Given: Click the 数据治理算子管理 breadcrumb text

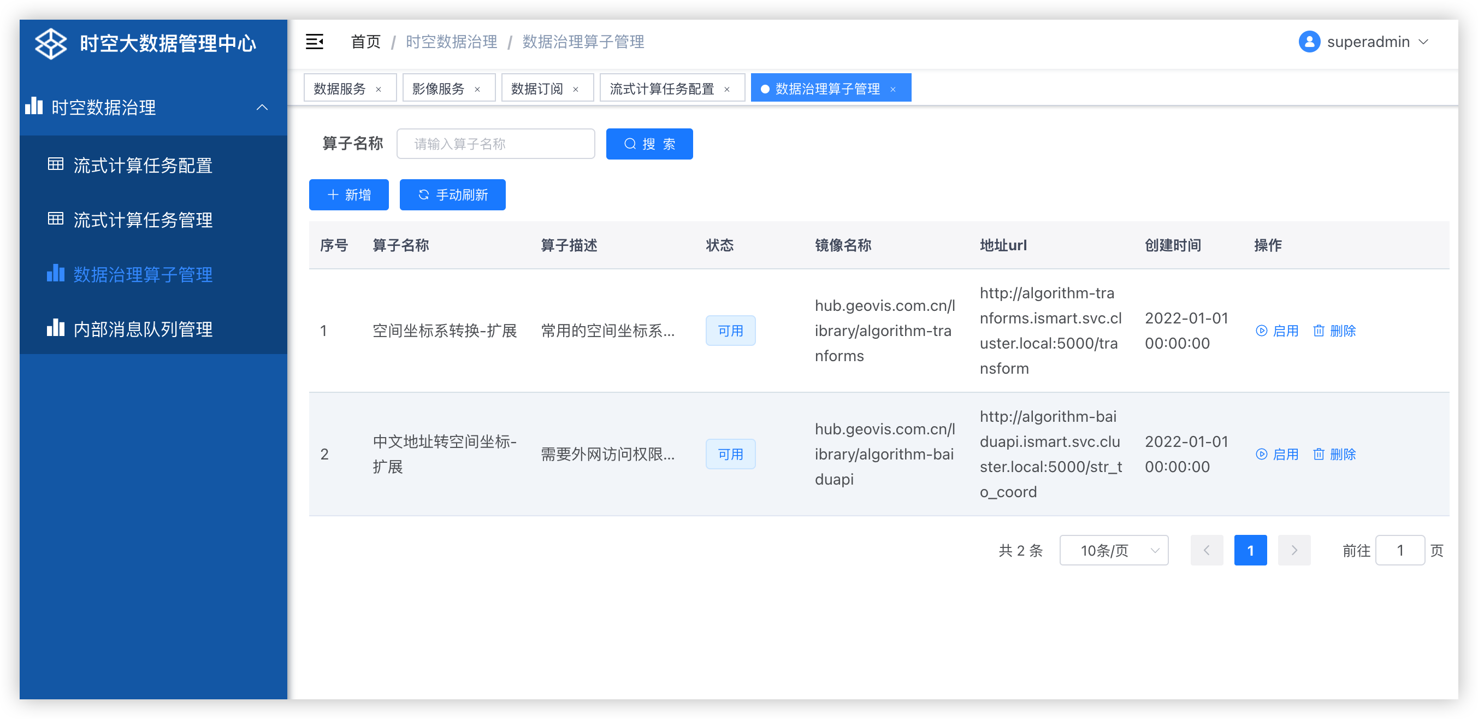Looking at the screenshot, I should coord(583,42).
